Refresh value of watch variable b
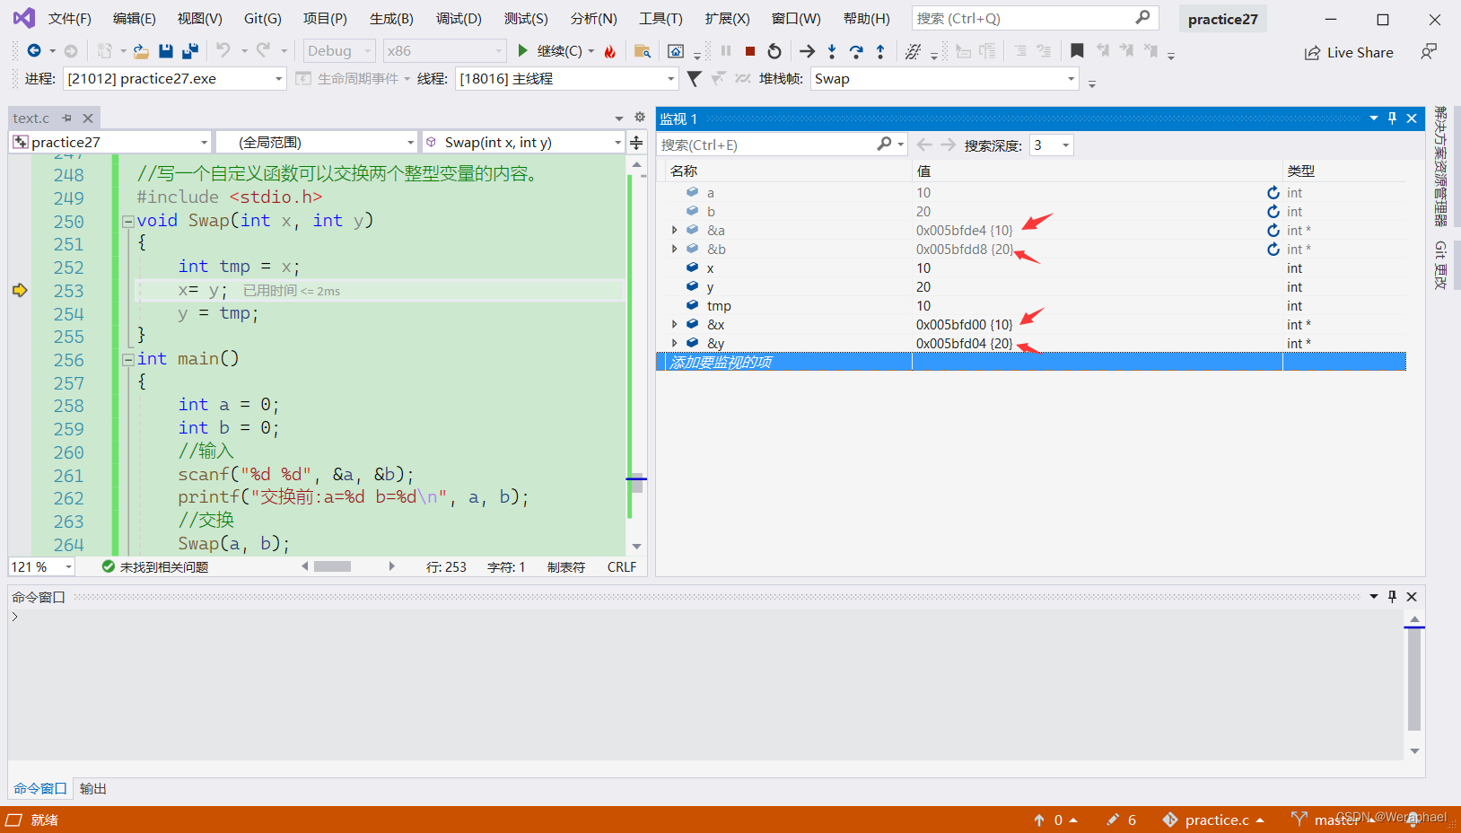1461x833 pixels. [1273, 212]
